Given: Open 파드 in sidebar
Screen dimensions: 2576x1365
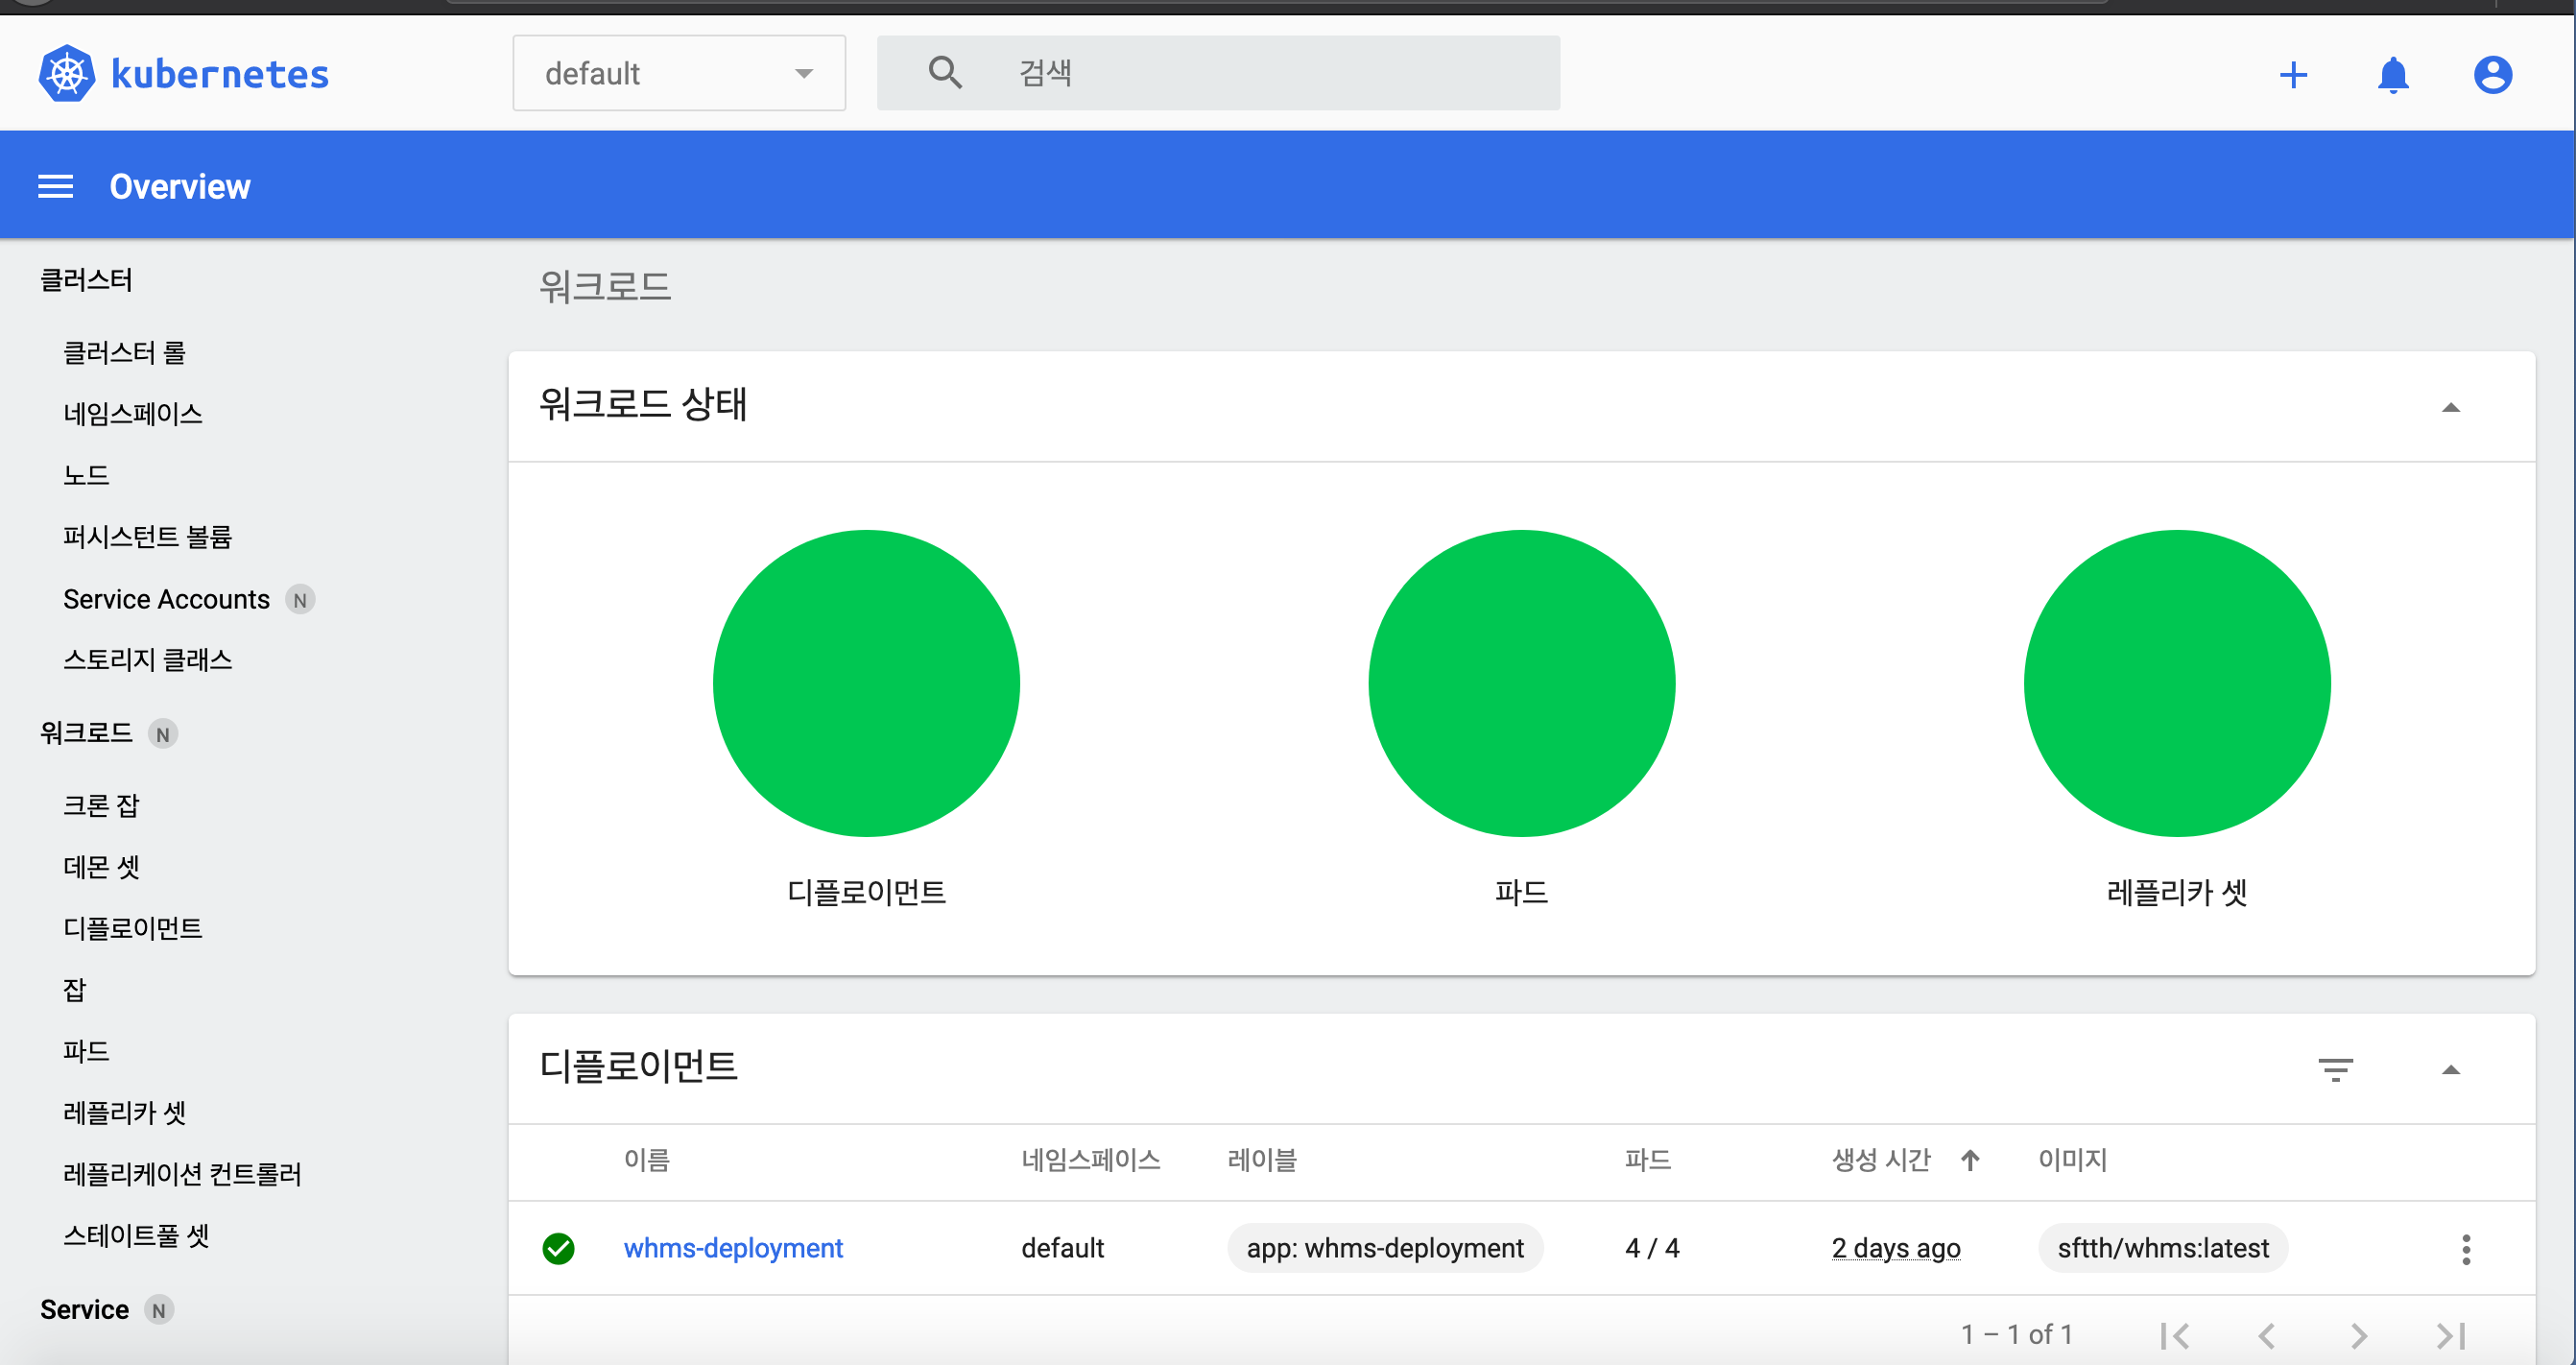Looking at the screenshot, I should point(86,1051).
